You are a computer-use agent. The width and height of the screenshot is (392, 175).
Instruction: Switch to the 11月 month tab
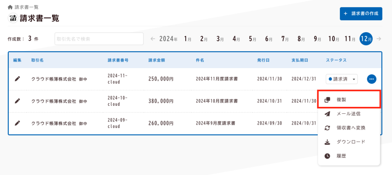(350, 39)
